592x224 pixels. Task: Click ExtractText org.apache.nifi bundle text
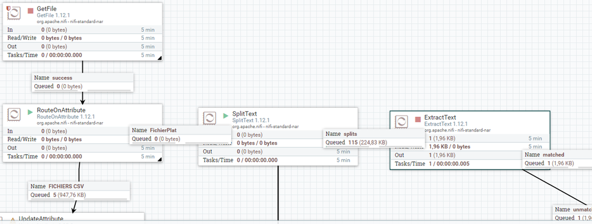(x=457, y=130)
